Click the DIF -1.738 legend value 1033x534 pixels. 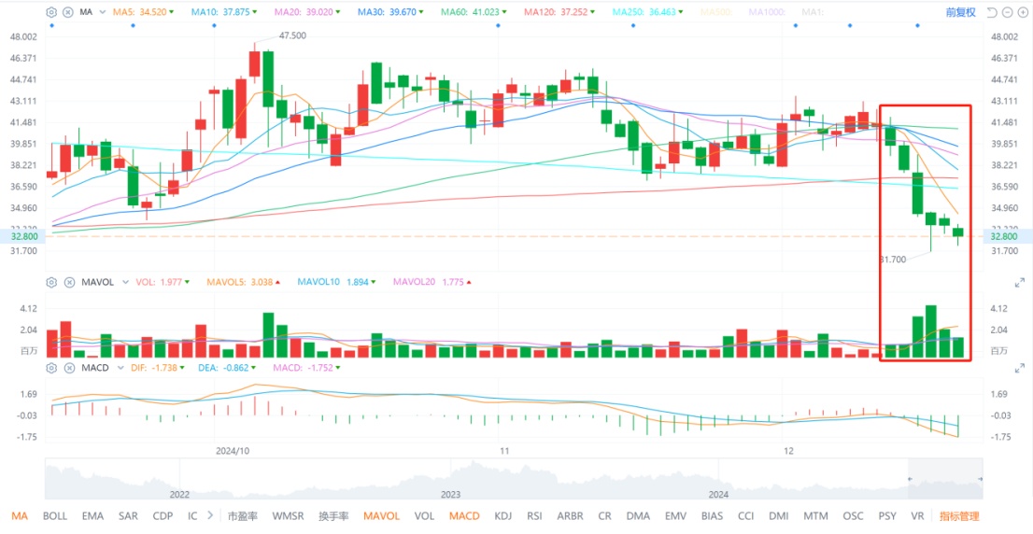tap(159, 368)
